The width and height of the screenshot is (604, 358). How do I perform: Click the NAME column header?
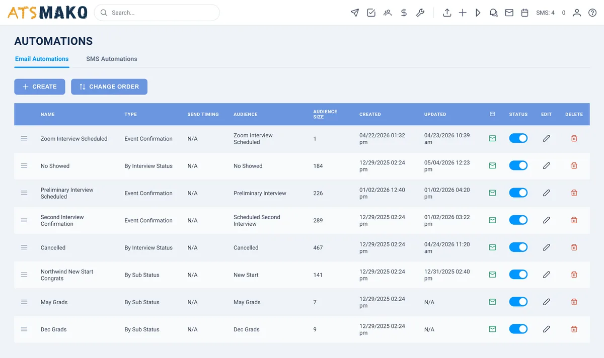pyautogui.click(x=48, y=114)
